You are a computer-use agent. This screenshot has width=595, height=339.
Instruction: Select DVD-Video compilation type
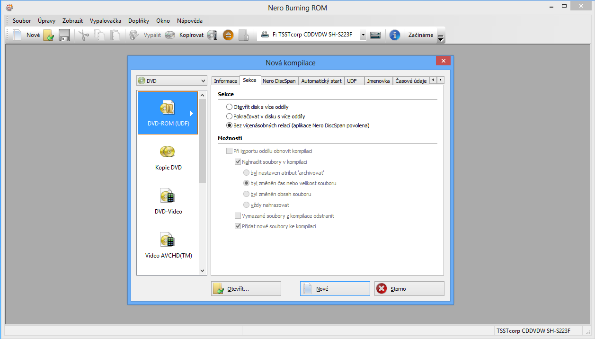click(x=168, y=202)
